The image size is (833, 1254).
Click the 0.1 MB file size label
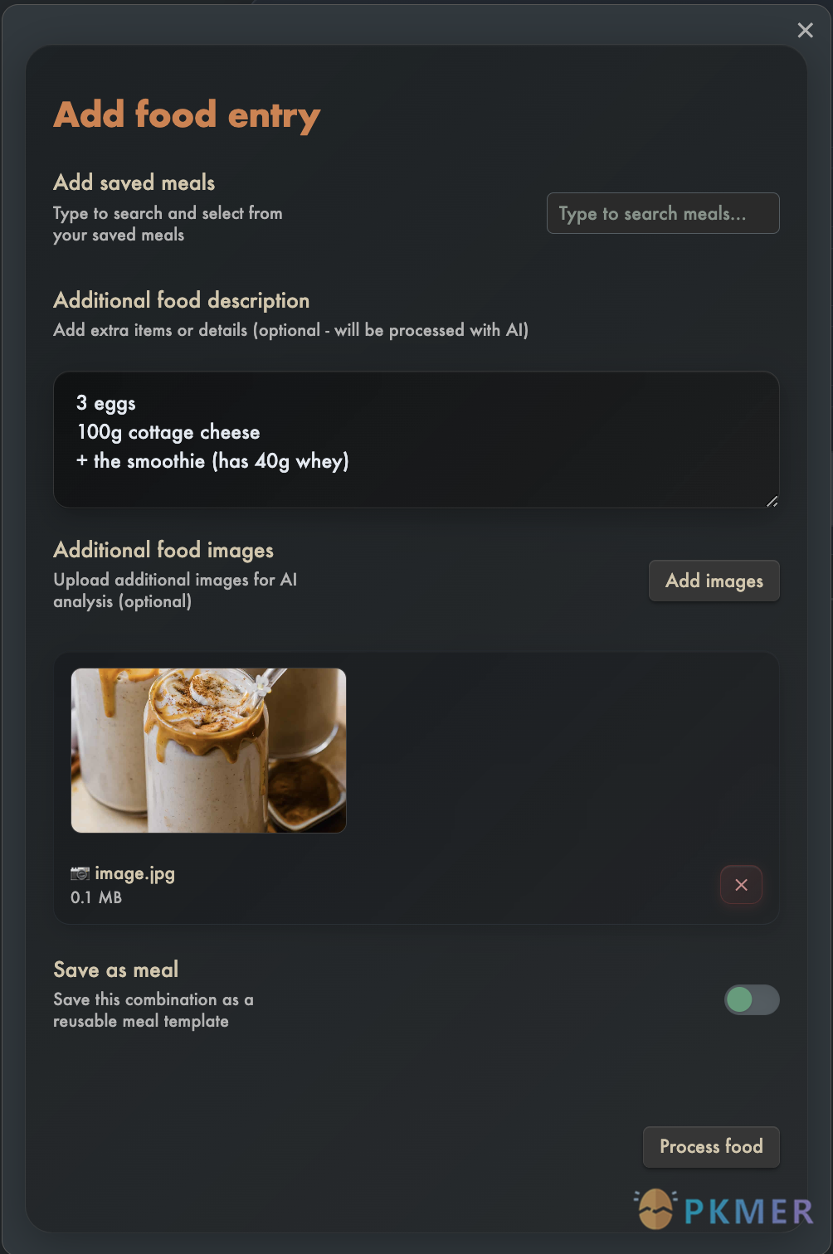(96, 897)
